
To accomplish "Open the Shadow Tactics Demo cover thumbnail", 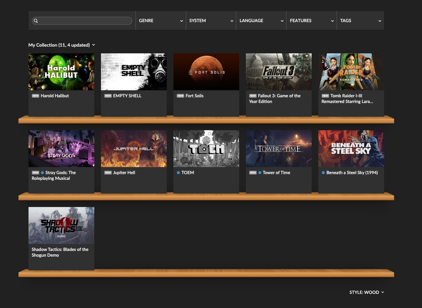I will (x=61, y=225).
